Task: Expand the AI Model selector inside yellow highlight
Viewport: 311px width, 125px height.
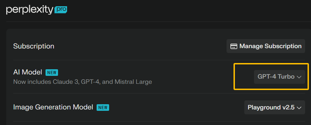Action: (x=279, y=77)
